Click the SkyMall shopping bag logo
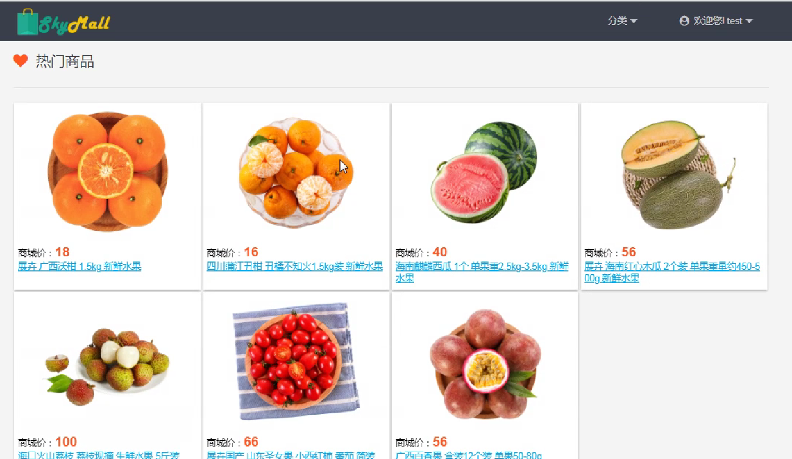Image resolution: width=792 pixels, height=459 pixels. tap(27, 22)
